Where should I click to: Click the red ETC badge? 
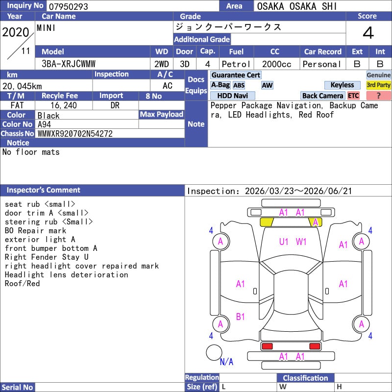[353, 96]
